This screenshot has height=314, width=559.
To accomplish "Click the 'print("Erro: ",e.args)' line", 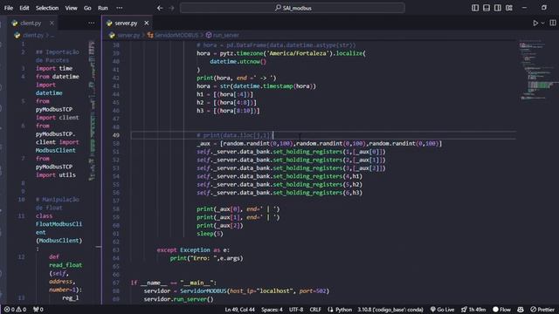I will click(x=206, y=258).
